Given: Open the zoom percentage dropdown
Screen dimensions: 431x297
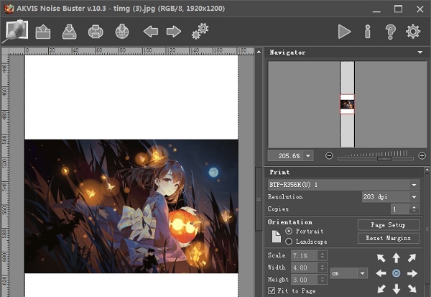Looking at the screenshot, I should [x=308, y=156].
